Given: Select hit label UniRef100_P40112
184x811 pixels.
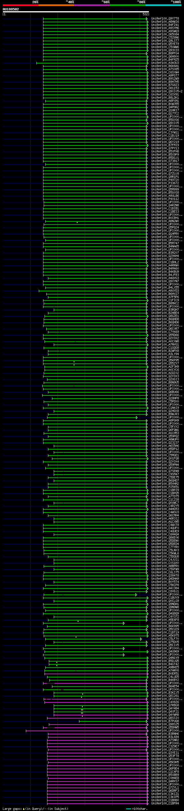Looking at the screenshot, I should click(165, 199).
